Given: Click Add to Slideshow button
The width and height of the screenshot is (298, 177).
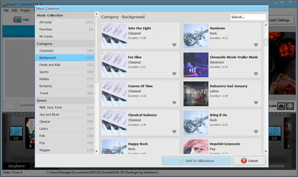Looking at the screenshot, I should pos(196,161).
